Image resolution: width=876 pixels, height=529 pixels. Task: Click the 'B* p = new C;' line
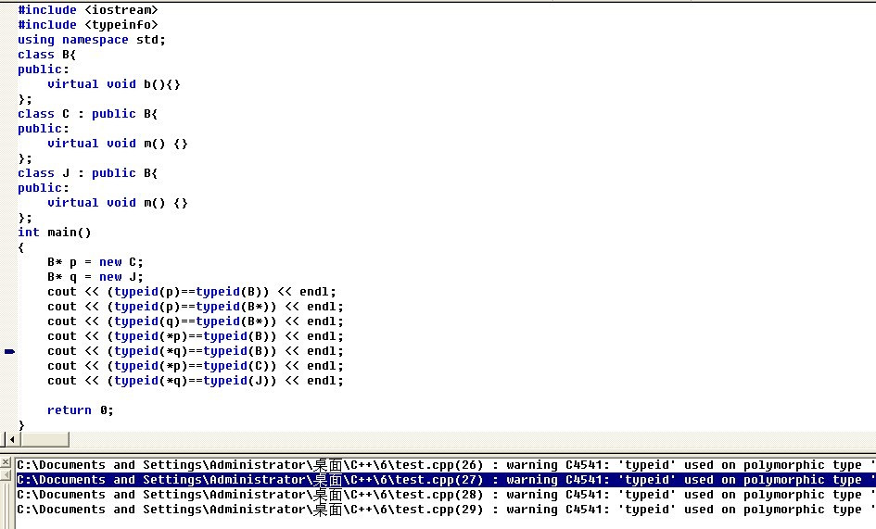(95, 261)
